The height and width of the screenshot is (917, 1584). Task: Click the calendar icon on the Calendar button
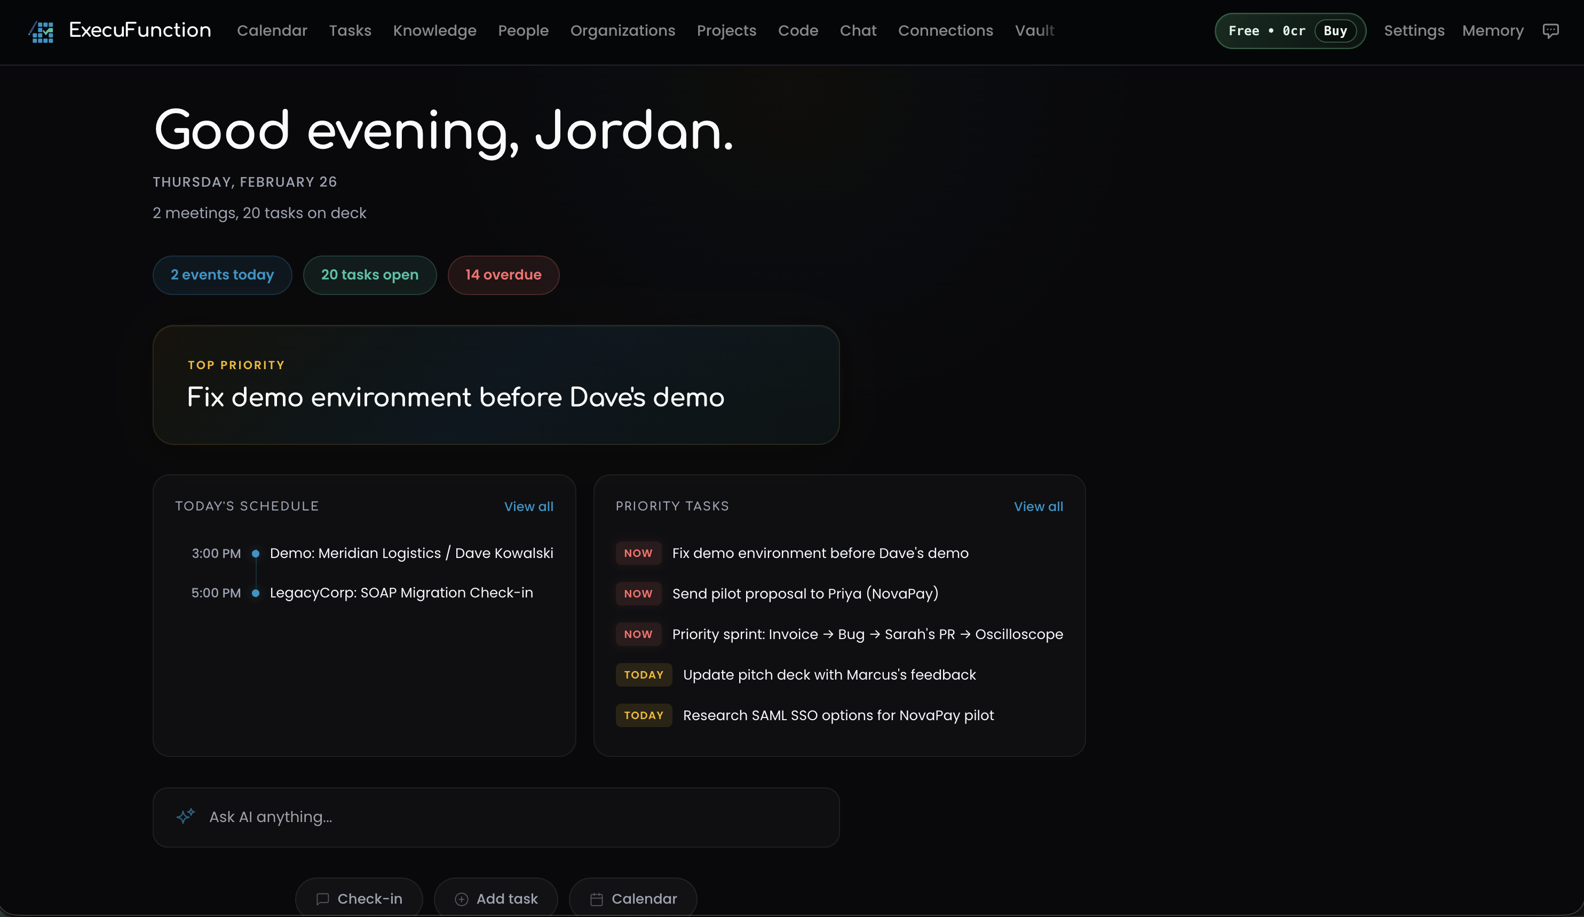(x=598, y=898)
